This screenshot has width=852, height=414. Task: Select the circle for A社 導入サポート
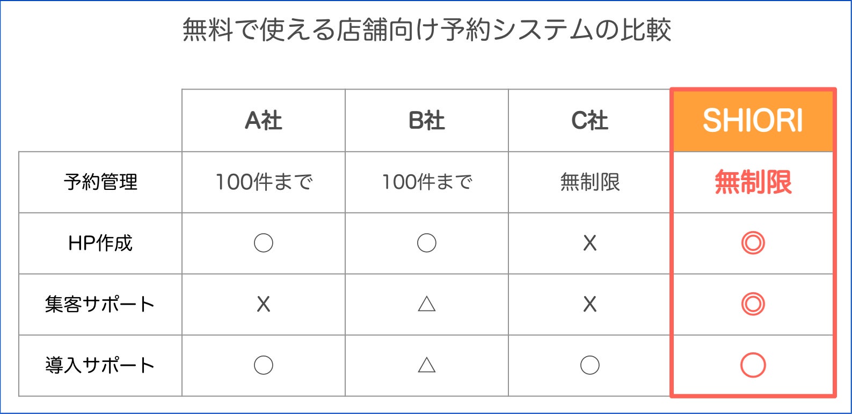[x=263, y=365]
